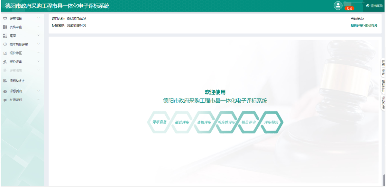
Task: Open the user avatar profile icon
Action: pyautogui.click(x=338, y=5)
